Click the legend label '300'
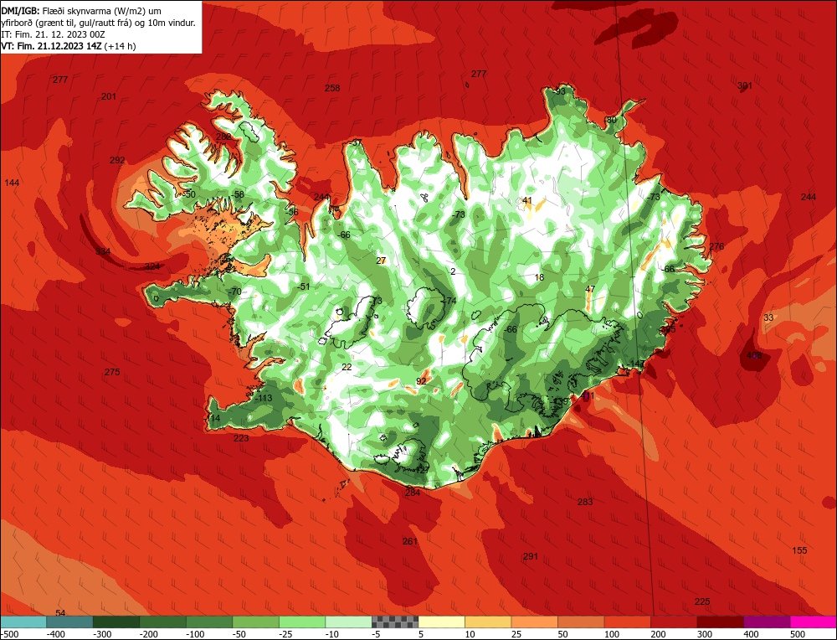Viewport: 837px width, 640px height. click(x=704, y=634)
